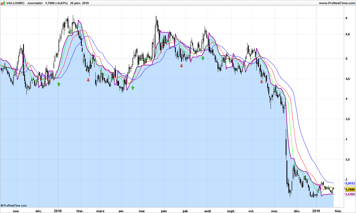Click the août label on time axis
Screen dimensions: 356x213
click(207, 211)
